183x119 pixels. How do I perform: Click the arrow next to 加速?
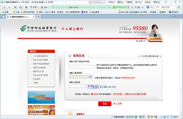click(x=142, y=7)
